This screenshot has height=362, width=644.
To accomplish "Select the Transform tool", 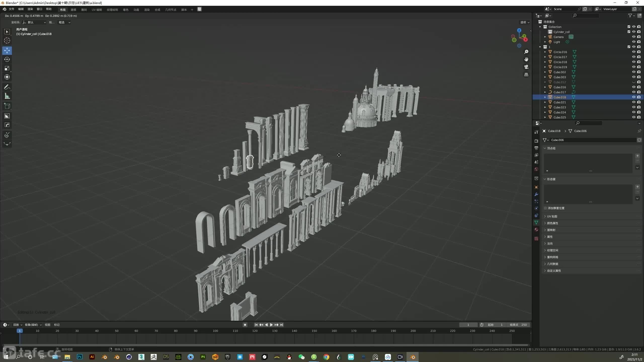I will click(x=7, y=77).
